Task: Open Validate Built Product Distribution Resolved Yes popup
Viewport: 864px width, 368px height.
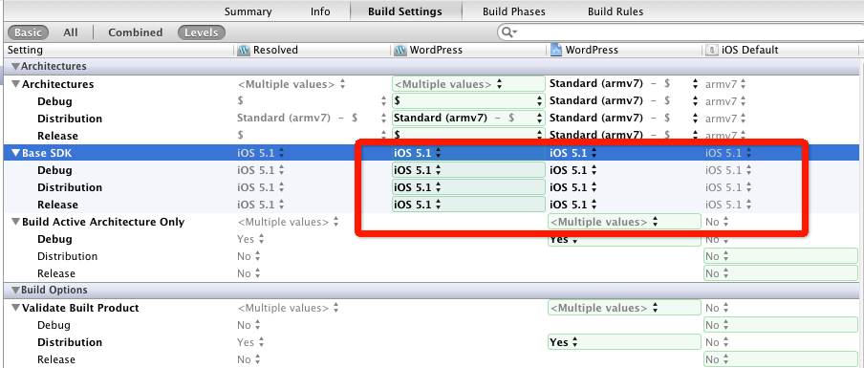Action: click(x=250, y=342)
